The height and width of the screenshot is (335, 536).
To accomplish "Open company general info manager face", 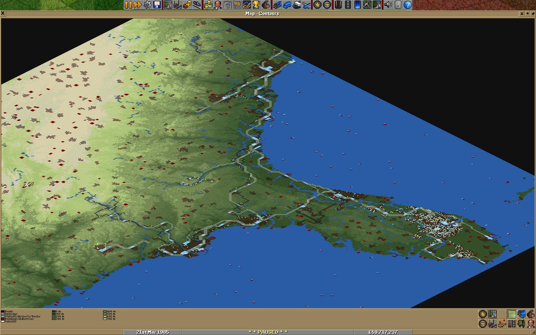I will coord(218,5).
